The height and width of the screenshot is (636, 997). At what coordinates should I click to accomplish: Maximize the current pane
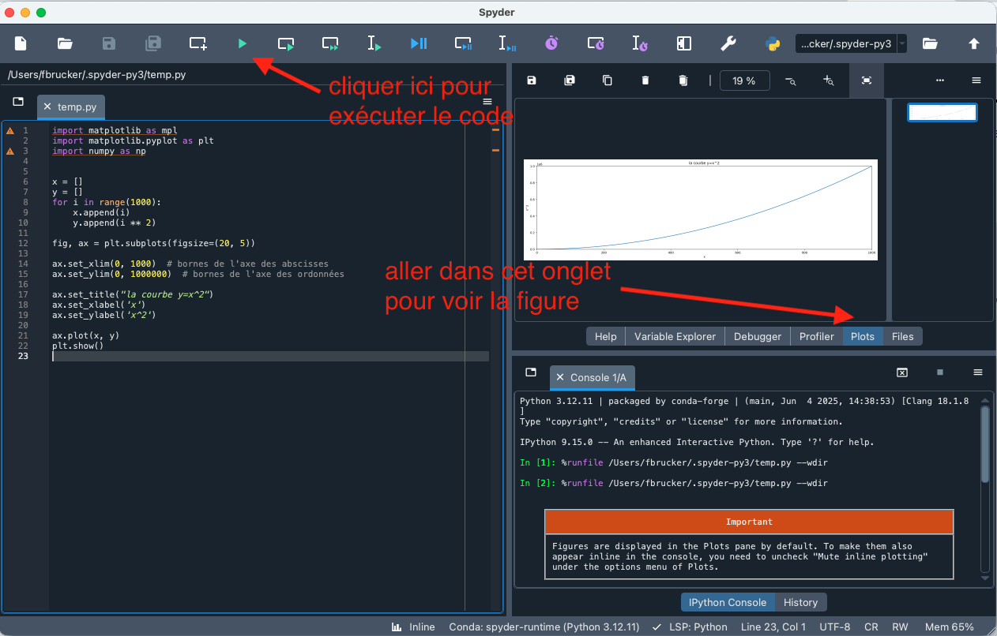684,43
